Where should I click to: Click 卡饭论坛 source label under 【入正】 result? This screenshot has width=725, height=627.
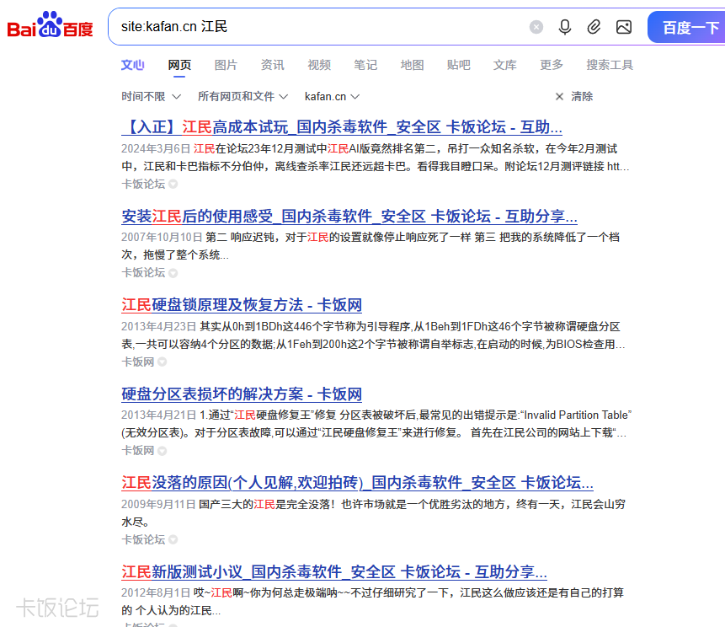tap(143, 185)
